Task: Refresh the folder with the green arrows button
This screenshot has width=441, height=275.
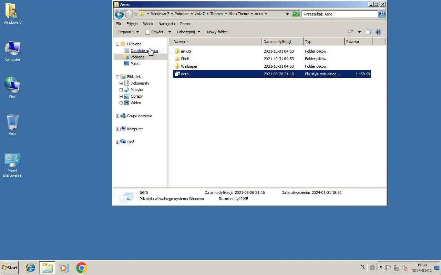Action: coord(296,14)
